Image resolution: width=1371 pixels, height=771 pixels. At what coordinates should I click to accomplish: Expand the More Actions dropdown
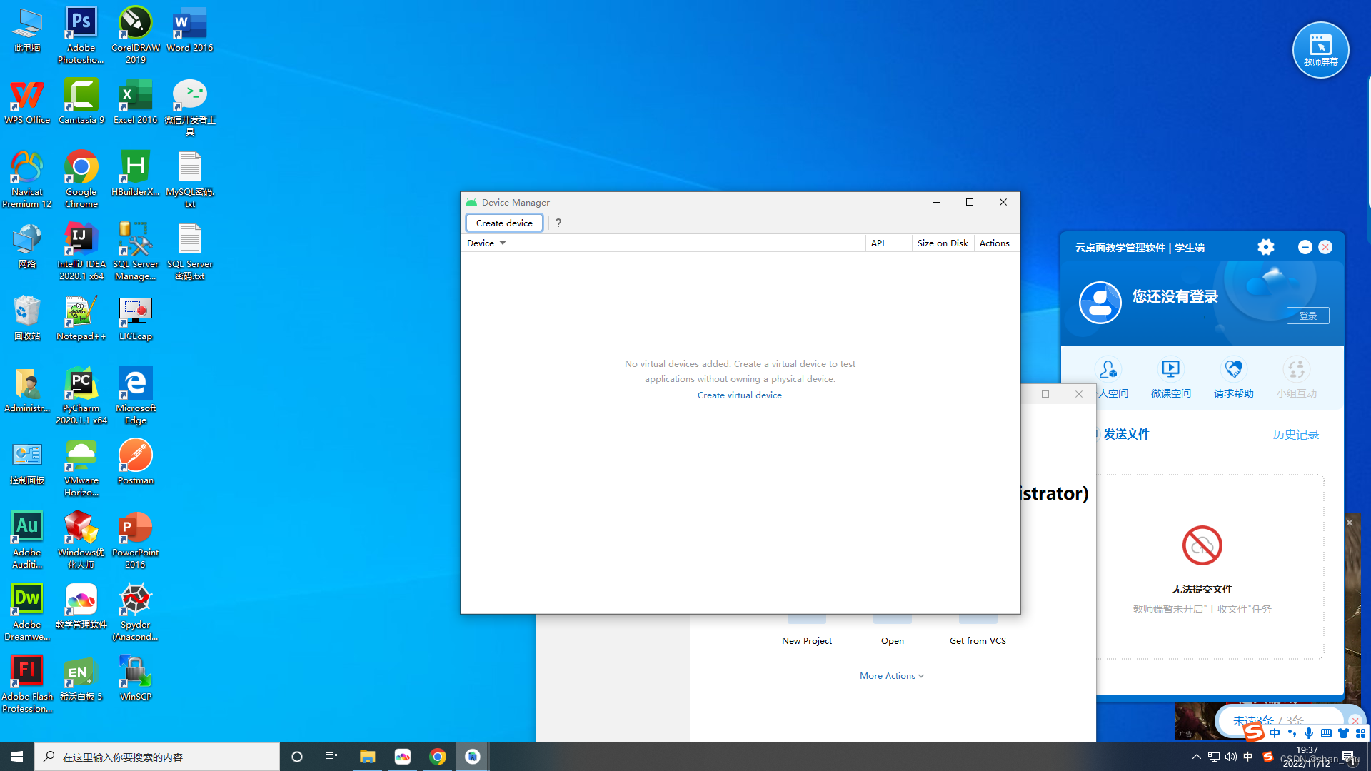coord(891,675)
